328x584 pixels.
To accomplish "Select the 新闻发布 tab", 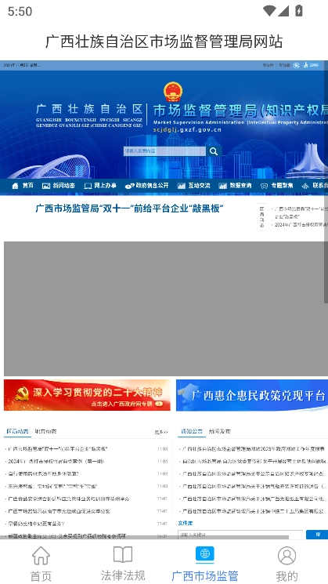I will [x=219, y=431].
